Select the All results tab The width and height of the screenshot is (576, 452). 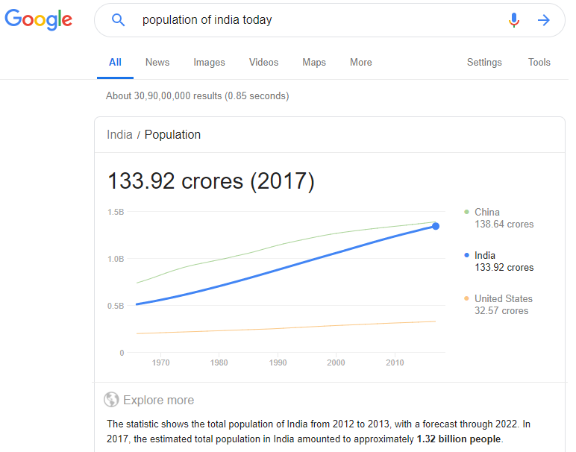[115, 63]
